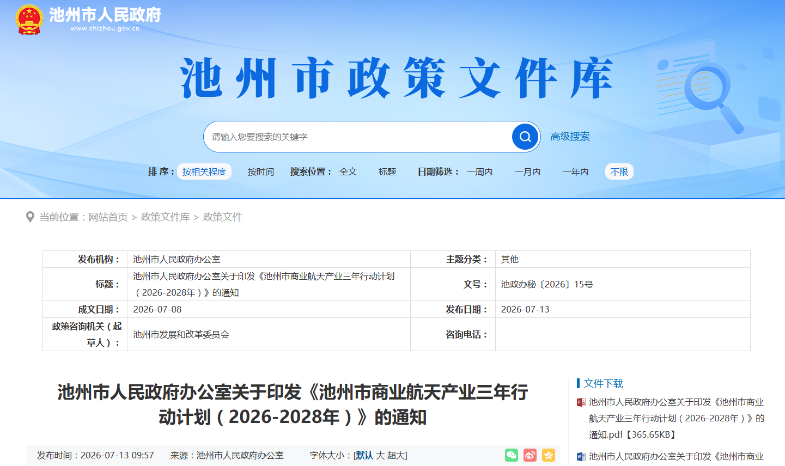Download the 365.65KB PDF notice file

(x=677, y=419)
